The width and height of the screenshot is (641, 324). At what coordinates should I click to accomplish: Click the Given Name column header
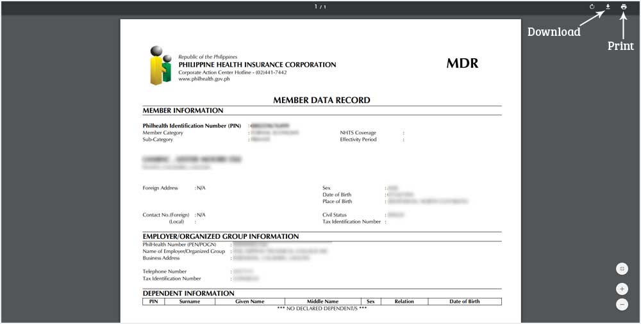[x=249, y=302]
